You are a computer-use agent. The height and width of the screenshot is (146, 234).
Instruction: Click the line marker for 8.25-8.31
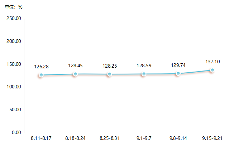click(109, 74)
